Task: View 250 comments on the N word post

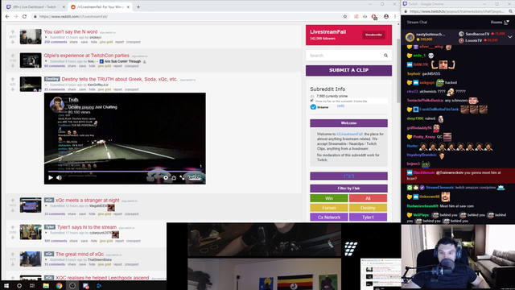Action: pyautogui.click(x=56, y=42)
